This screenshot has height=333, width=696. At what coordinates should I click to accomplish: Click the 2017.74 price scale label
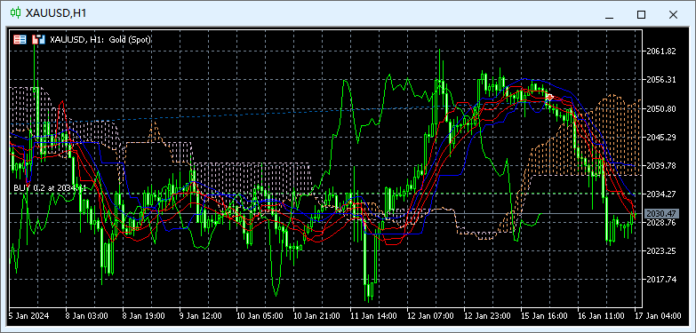661,280
